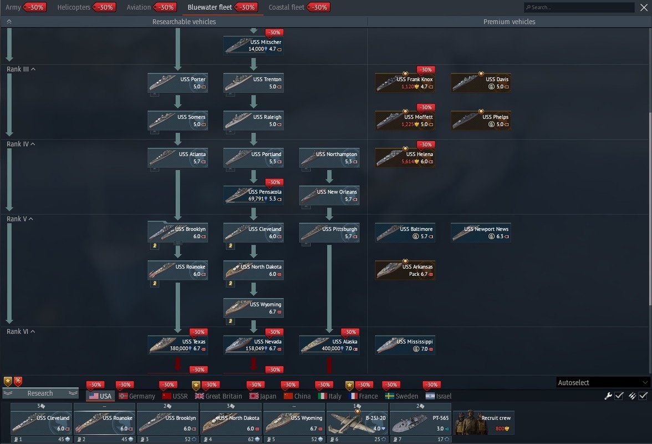This screenshot has height=444, width=652.
Task: Select the Germany nation tab
Action: click(x=137, y=396)
